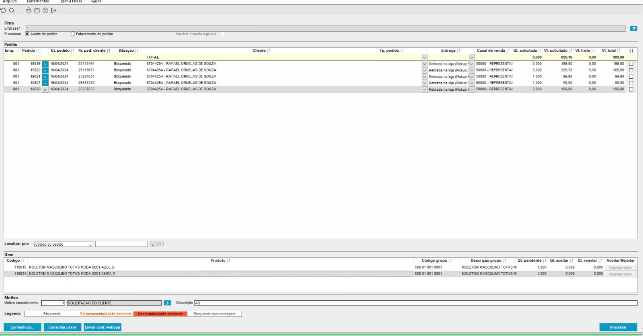Screen dimensions: 643x336
Task: Click the Processar button
Action: pyautogui.click(x=618, y=327)
